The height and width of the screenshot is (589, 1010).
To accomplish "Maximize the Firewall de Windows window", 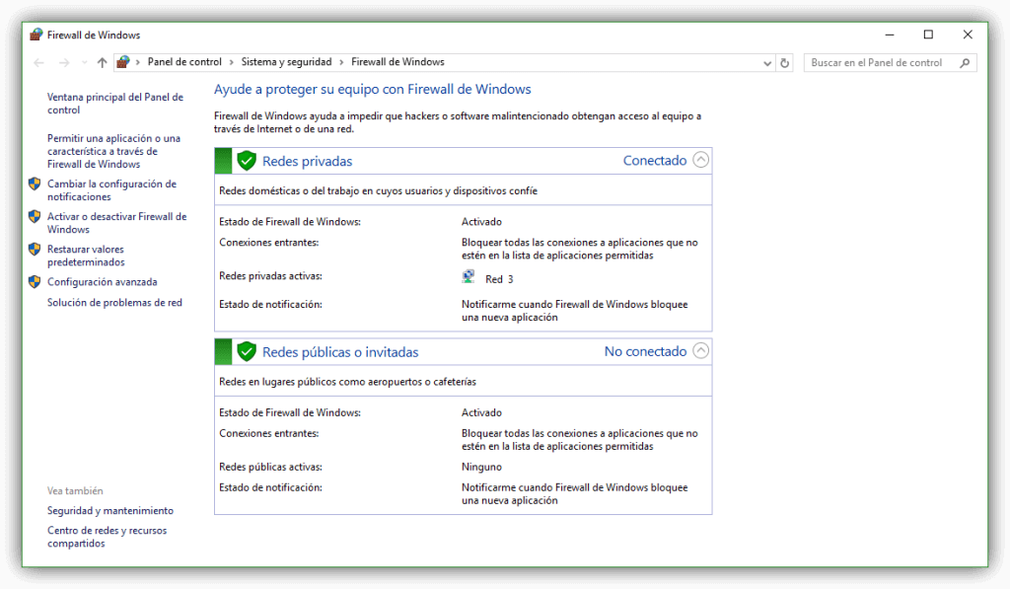I will tap(928, 35).
